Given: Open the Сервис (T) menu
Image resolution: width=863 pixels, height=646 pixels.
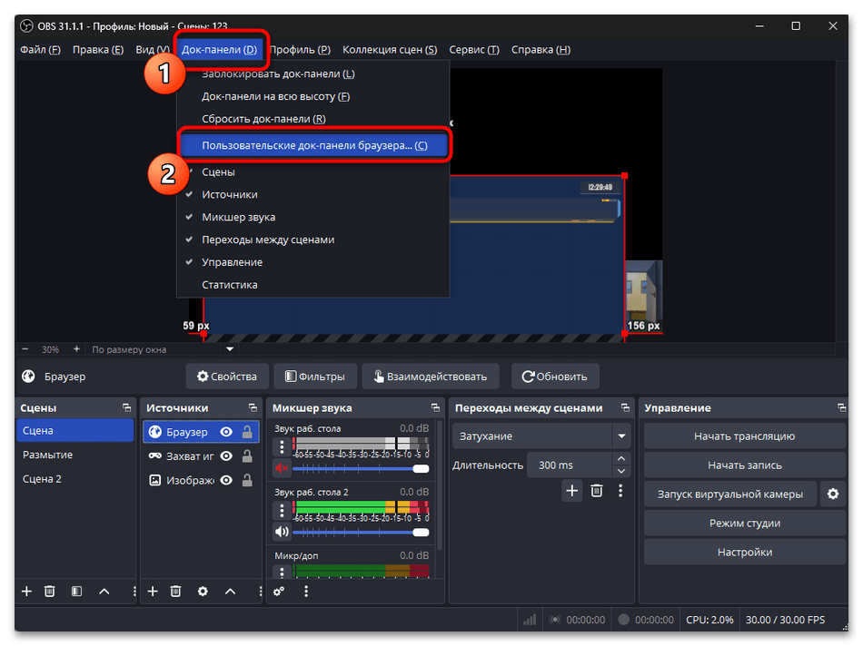Looking at the screenshot, I should pyautogui.click(x=474, y=50).
